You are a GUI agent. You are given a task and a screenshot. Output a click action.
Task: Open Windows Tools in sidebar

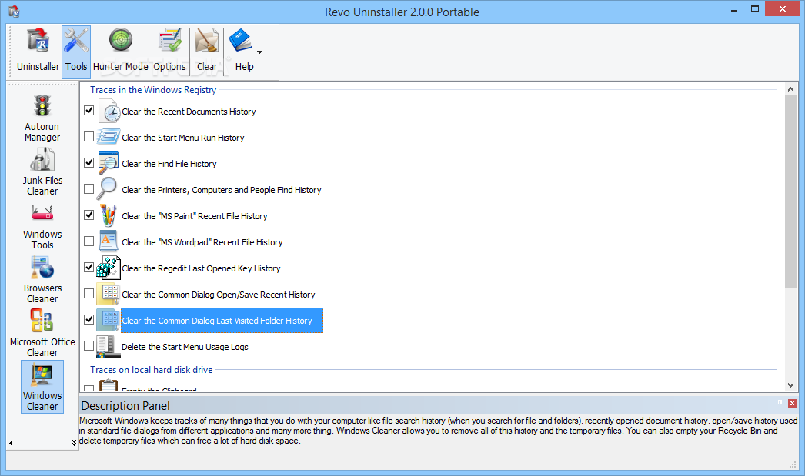[42, 226]
